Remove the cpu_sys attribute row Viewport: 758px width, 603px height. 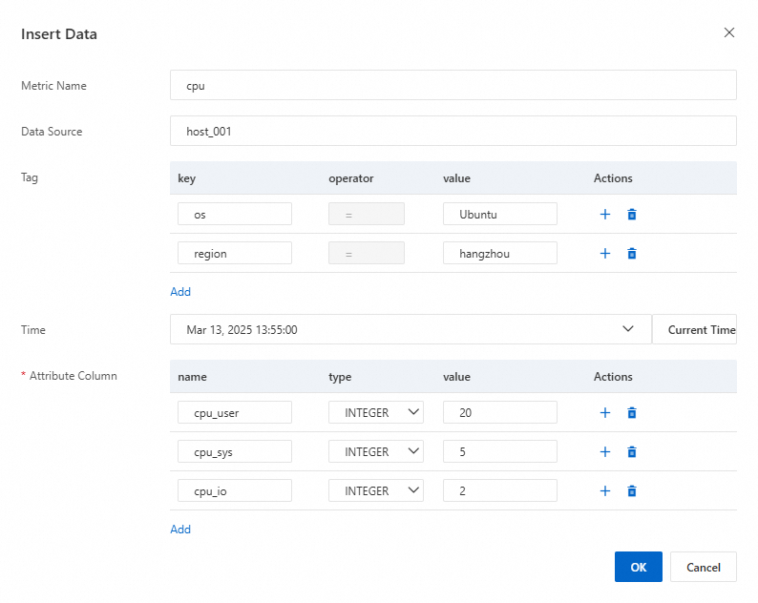(631, 452)
